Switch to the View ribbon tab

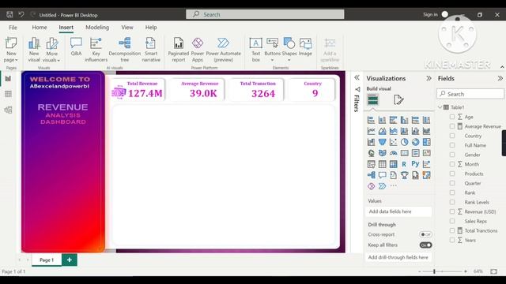[127, 28]
